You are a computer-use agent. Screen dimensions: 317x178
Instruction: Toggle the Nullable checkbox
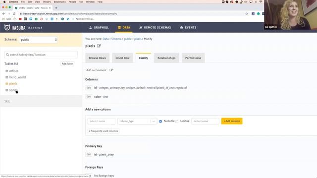click(x=160, y=121)
